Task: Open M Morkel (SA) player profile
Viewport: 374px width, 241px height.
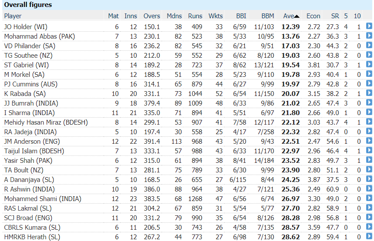Action: click(x=24, y=75)
